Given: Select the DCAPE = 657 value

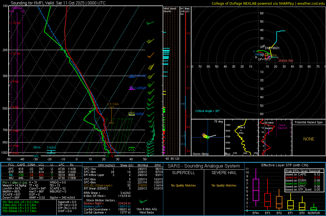Looking at the screenshot, I should pos(11,194).
